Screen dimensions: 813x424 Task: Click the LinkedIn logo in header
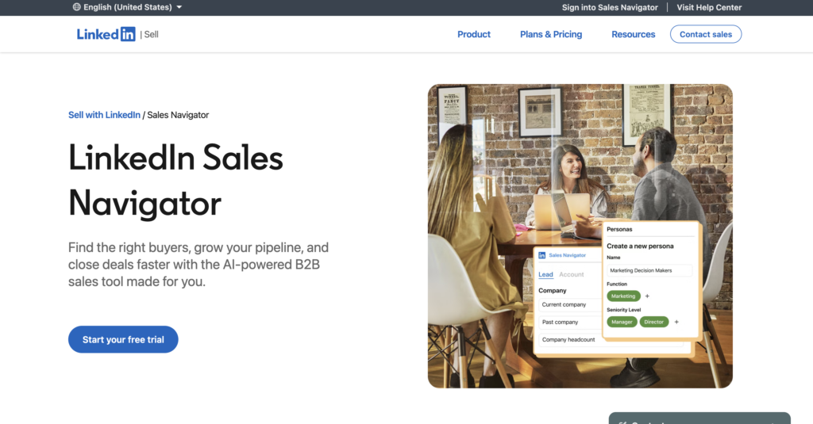click(x=106, y=34)
